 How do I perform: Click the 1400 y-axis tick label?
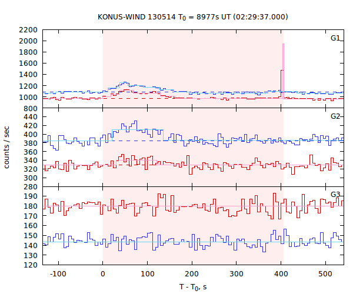pyautogui.click(x=28, y=75)
